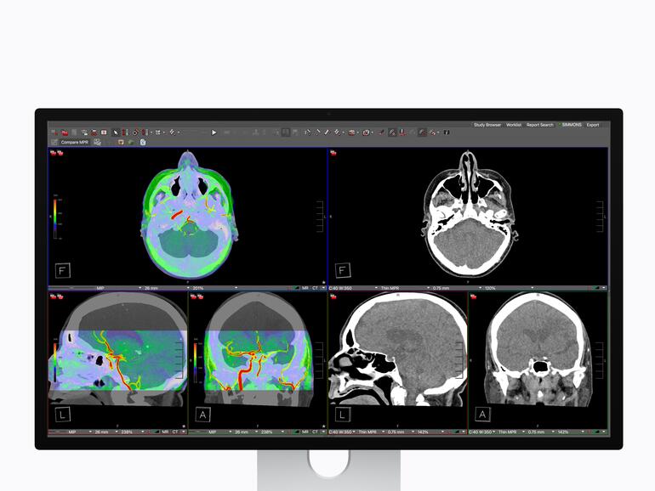Click the link/sync tool icon left of play button
The image size is (655, 491).
172,133
